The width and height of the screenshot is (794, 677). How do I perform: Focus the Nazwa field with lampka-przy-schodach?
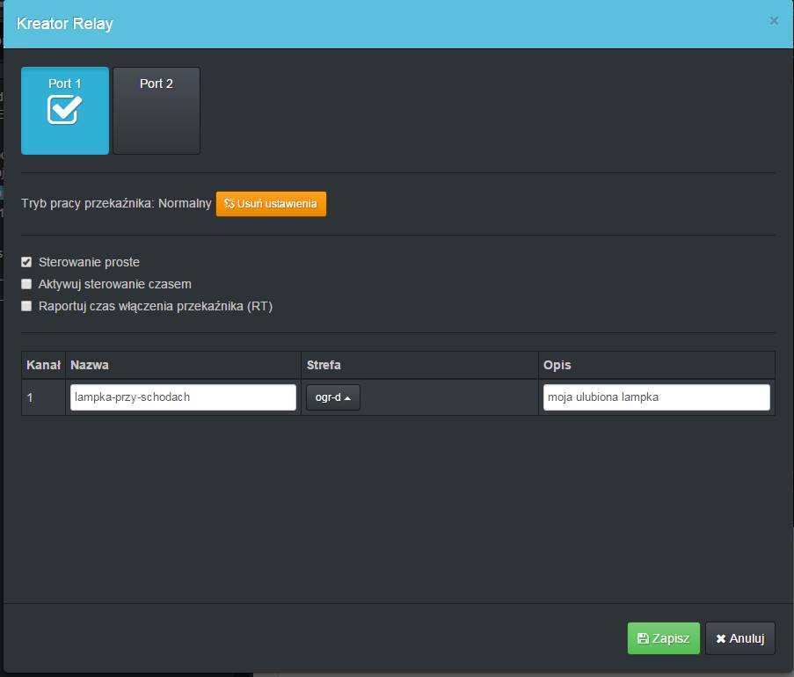point(183,397)
